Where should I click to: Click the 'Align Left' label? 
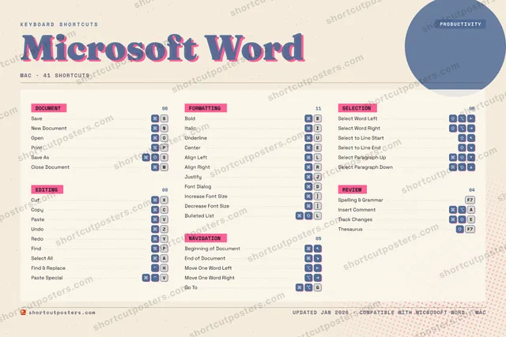click(x=196, y=157)
